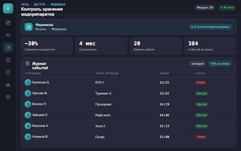This screenshot has width=241, height=151.
Task: Open the settings gear icon in sidebar
Action: (8, 97)
